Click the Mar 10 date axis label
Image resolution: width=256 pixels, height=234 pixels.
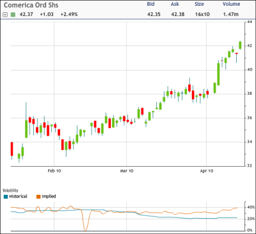click(x=127, y=171)
